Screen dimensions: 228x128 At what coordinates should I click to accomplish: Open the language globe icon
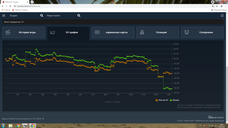(222, 16)
